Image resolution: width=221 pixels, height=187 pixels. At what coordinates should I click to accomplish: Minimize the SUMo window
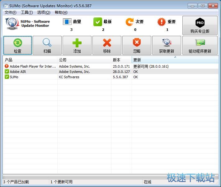[192, 6]
